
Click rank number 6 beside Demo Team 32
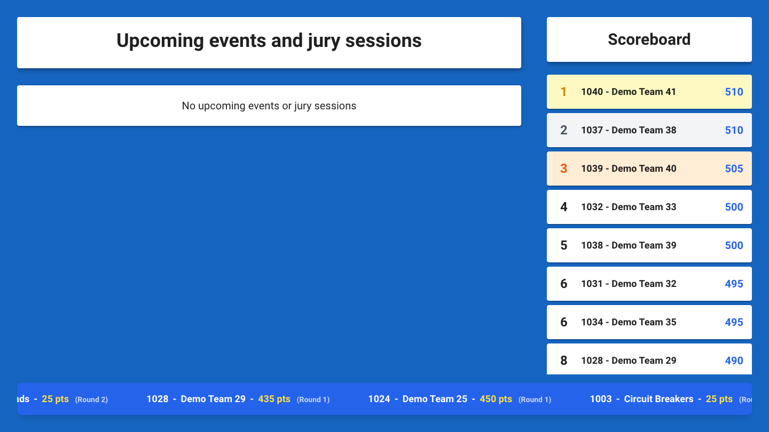coord(563,284)
